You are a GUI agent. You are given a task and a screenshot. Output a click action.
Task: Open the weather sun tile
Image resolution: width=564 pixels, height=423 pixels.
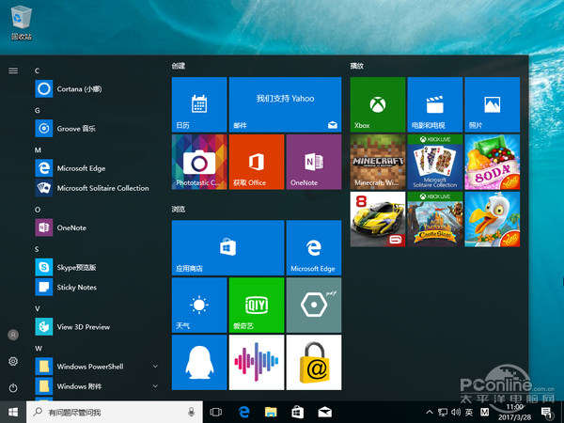199,305
